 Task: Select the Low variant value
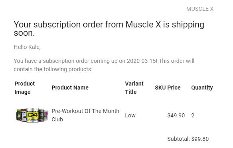pos(130,115)
